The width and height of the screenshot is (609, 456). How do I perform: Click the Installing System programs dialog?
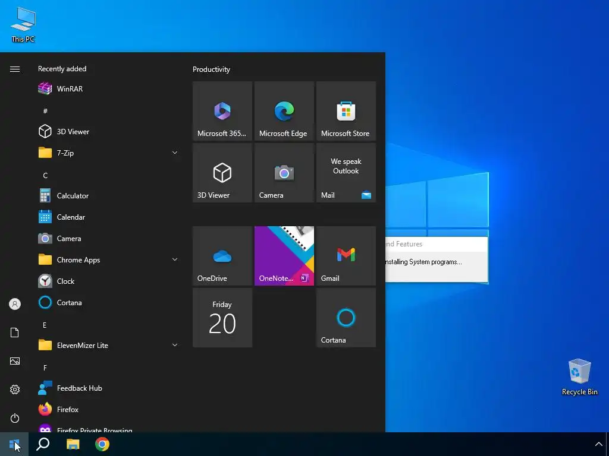[437, 259]
